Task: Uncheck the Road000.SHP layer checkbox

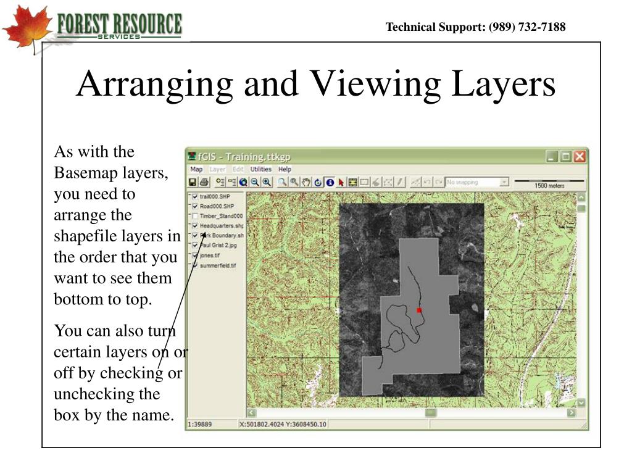Action: click(x=195, y=206)
